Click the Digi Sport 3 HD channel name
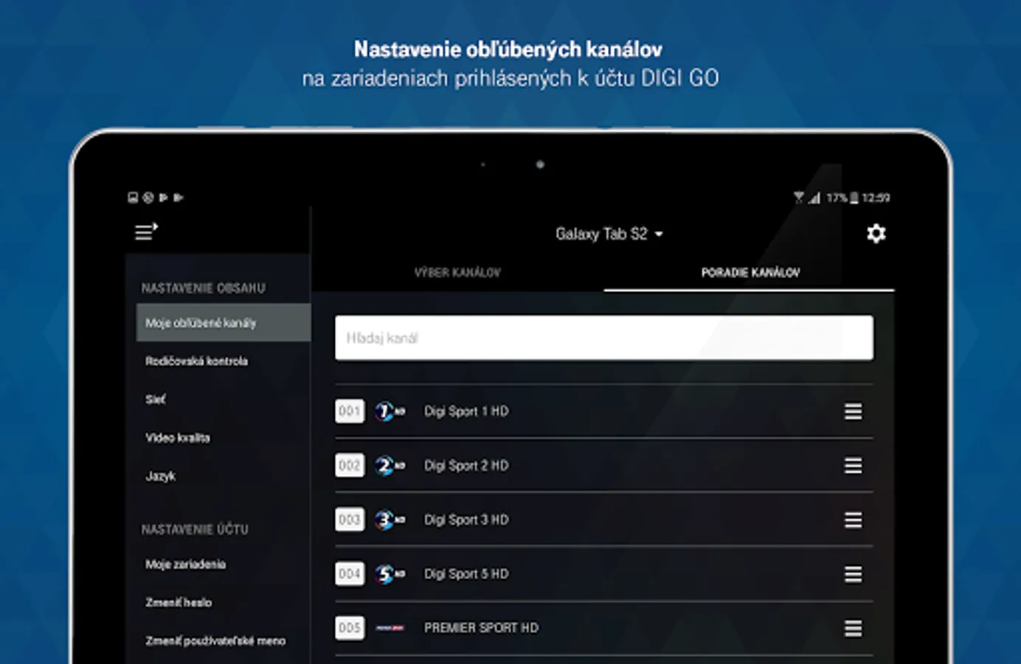 tap(466, 520)
